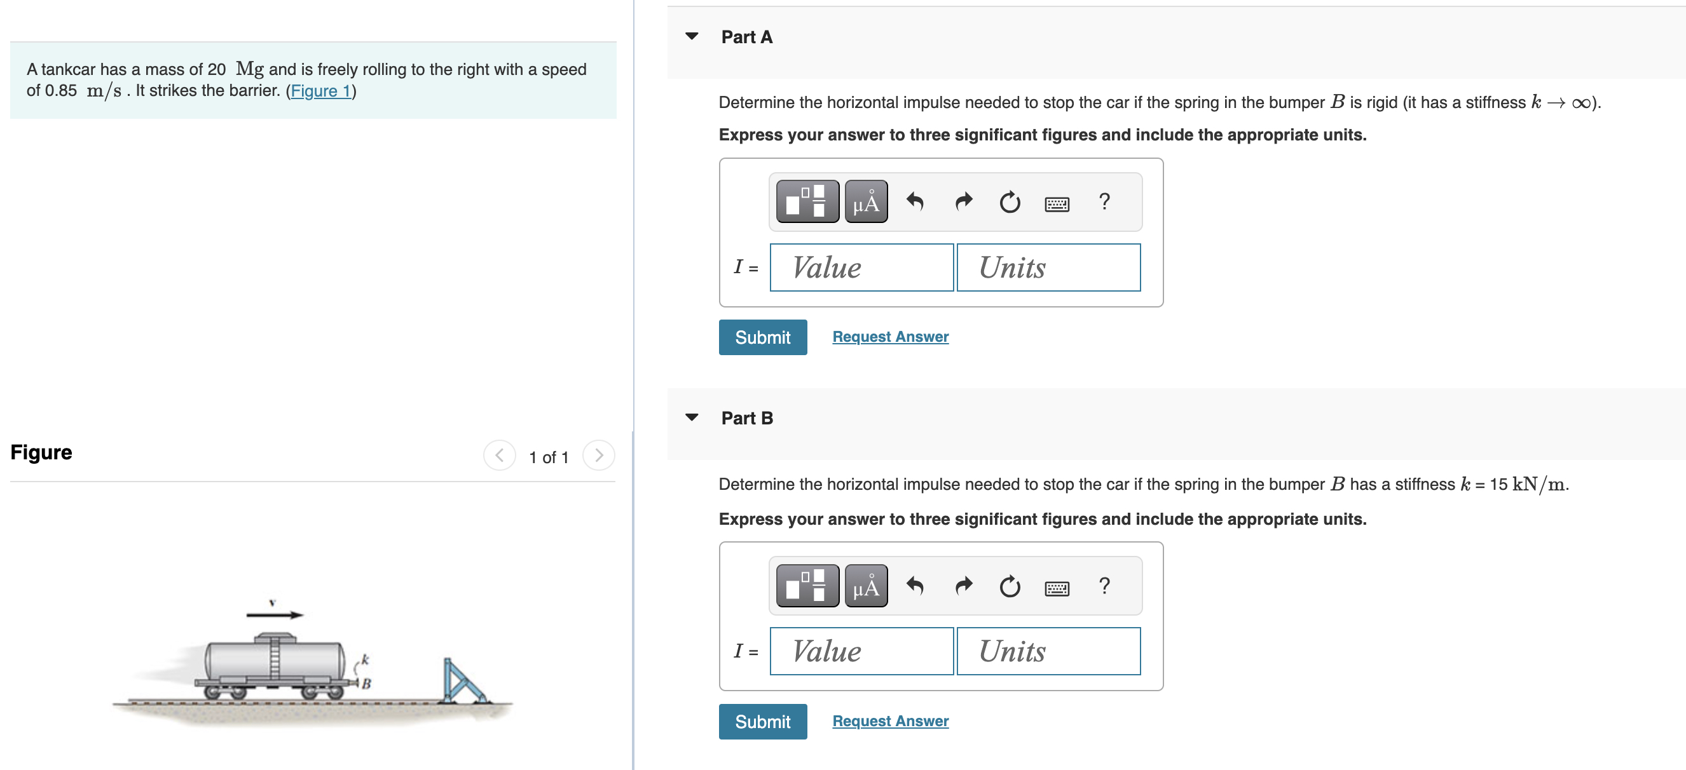This screenshot has width=1686, height=770.
Task: Click the redo arrow in Part A toolbar
Action: click(963, 201)
